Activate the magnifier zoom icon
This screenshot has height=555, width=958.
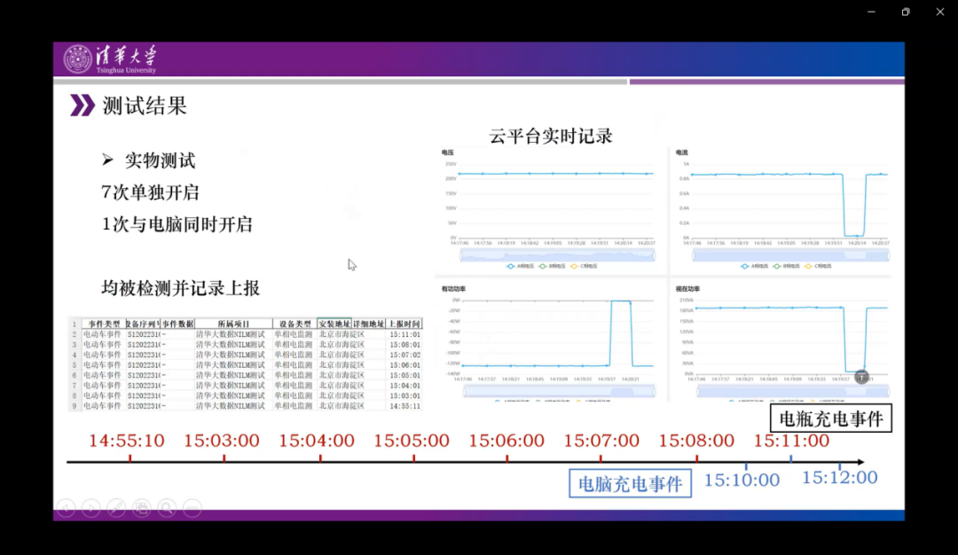pyautogui.click(x=167, y=508)
